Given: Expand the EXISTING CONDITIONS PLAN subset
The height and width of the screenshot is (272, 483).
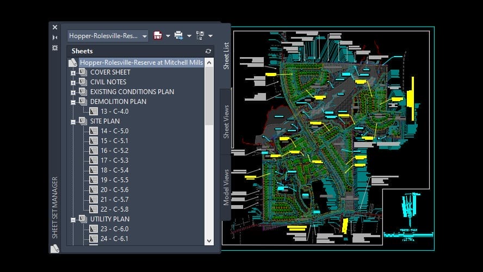Looking at the screenshot, I should (x=73, y=92).
